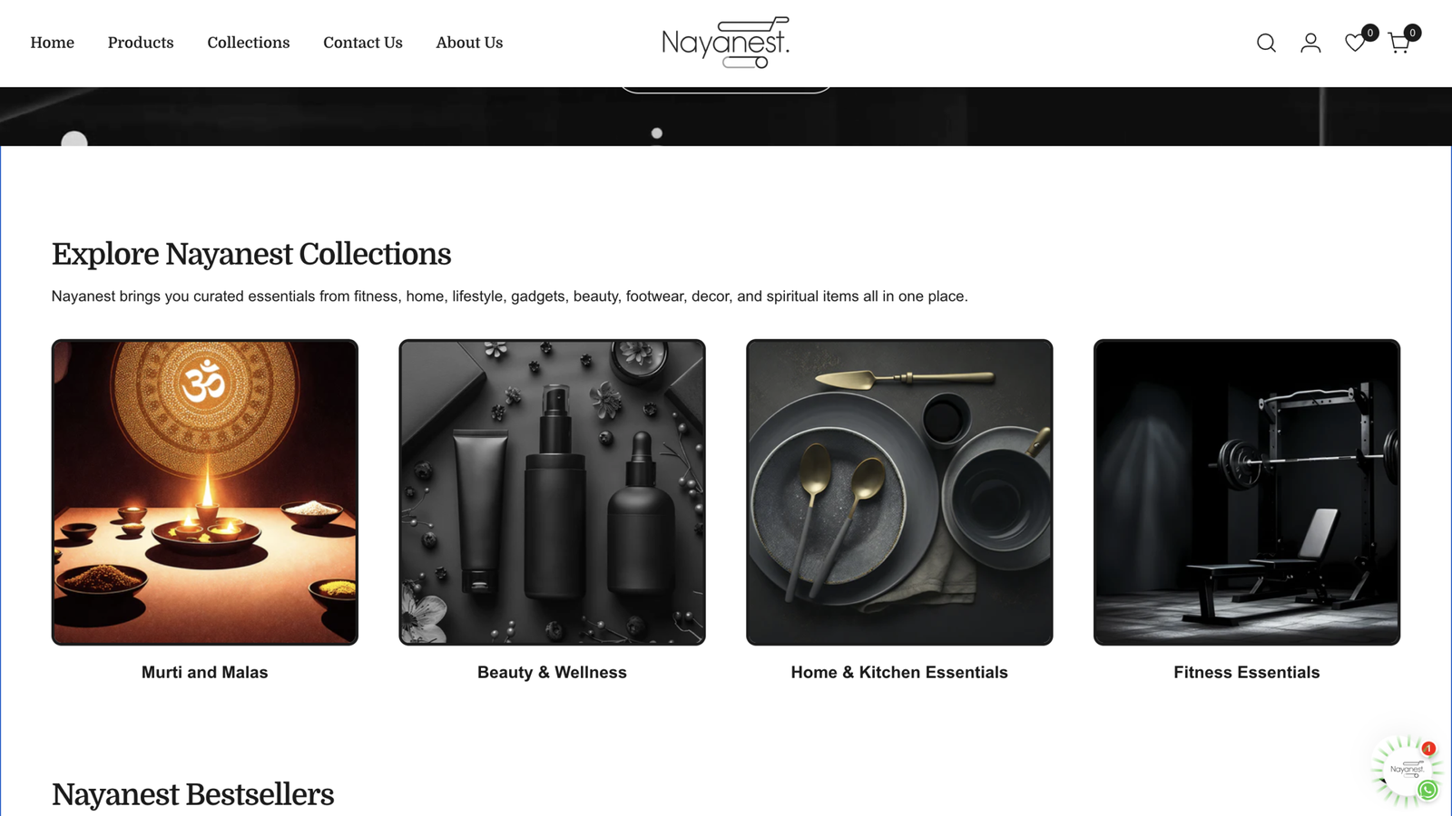This screenshot has width=1452, height=816.
Task: Click the Beauty & Wellness text link
Action: (x=553, y=673)
